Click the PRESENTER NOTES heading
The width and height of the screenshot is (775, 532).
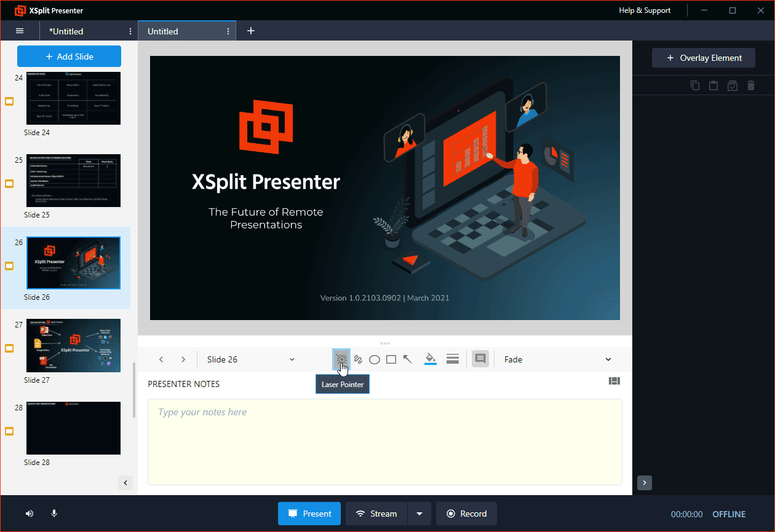[x=184, y=384]
